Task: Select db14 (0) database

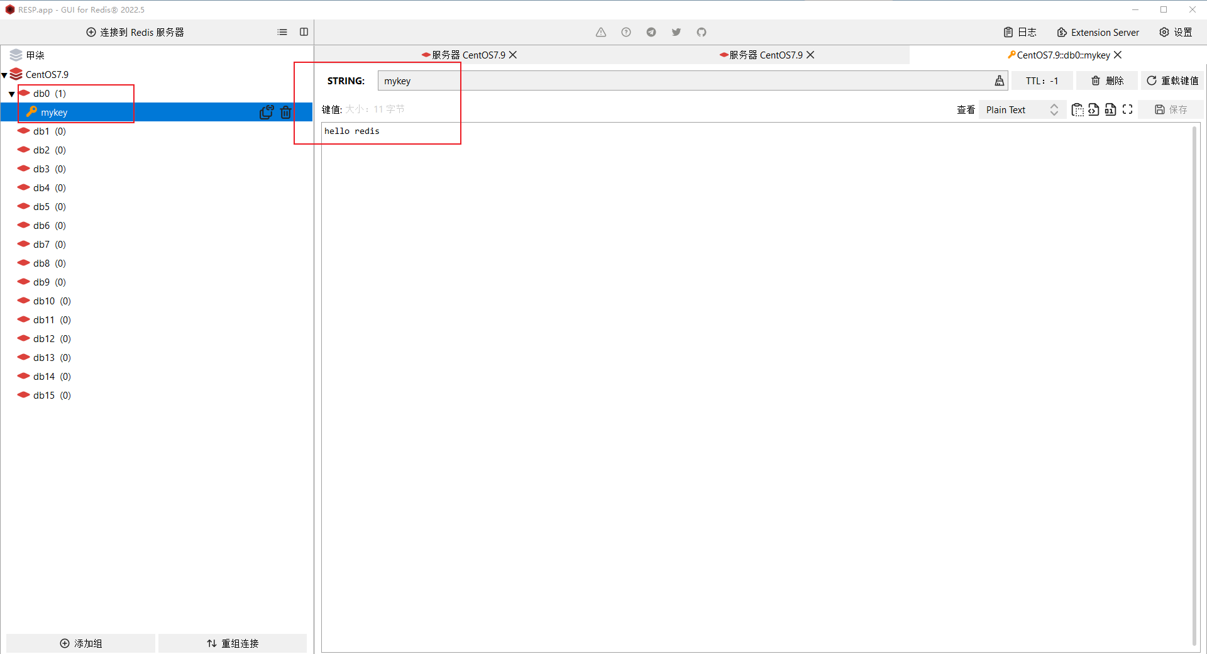Action: click(52, 376)
